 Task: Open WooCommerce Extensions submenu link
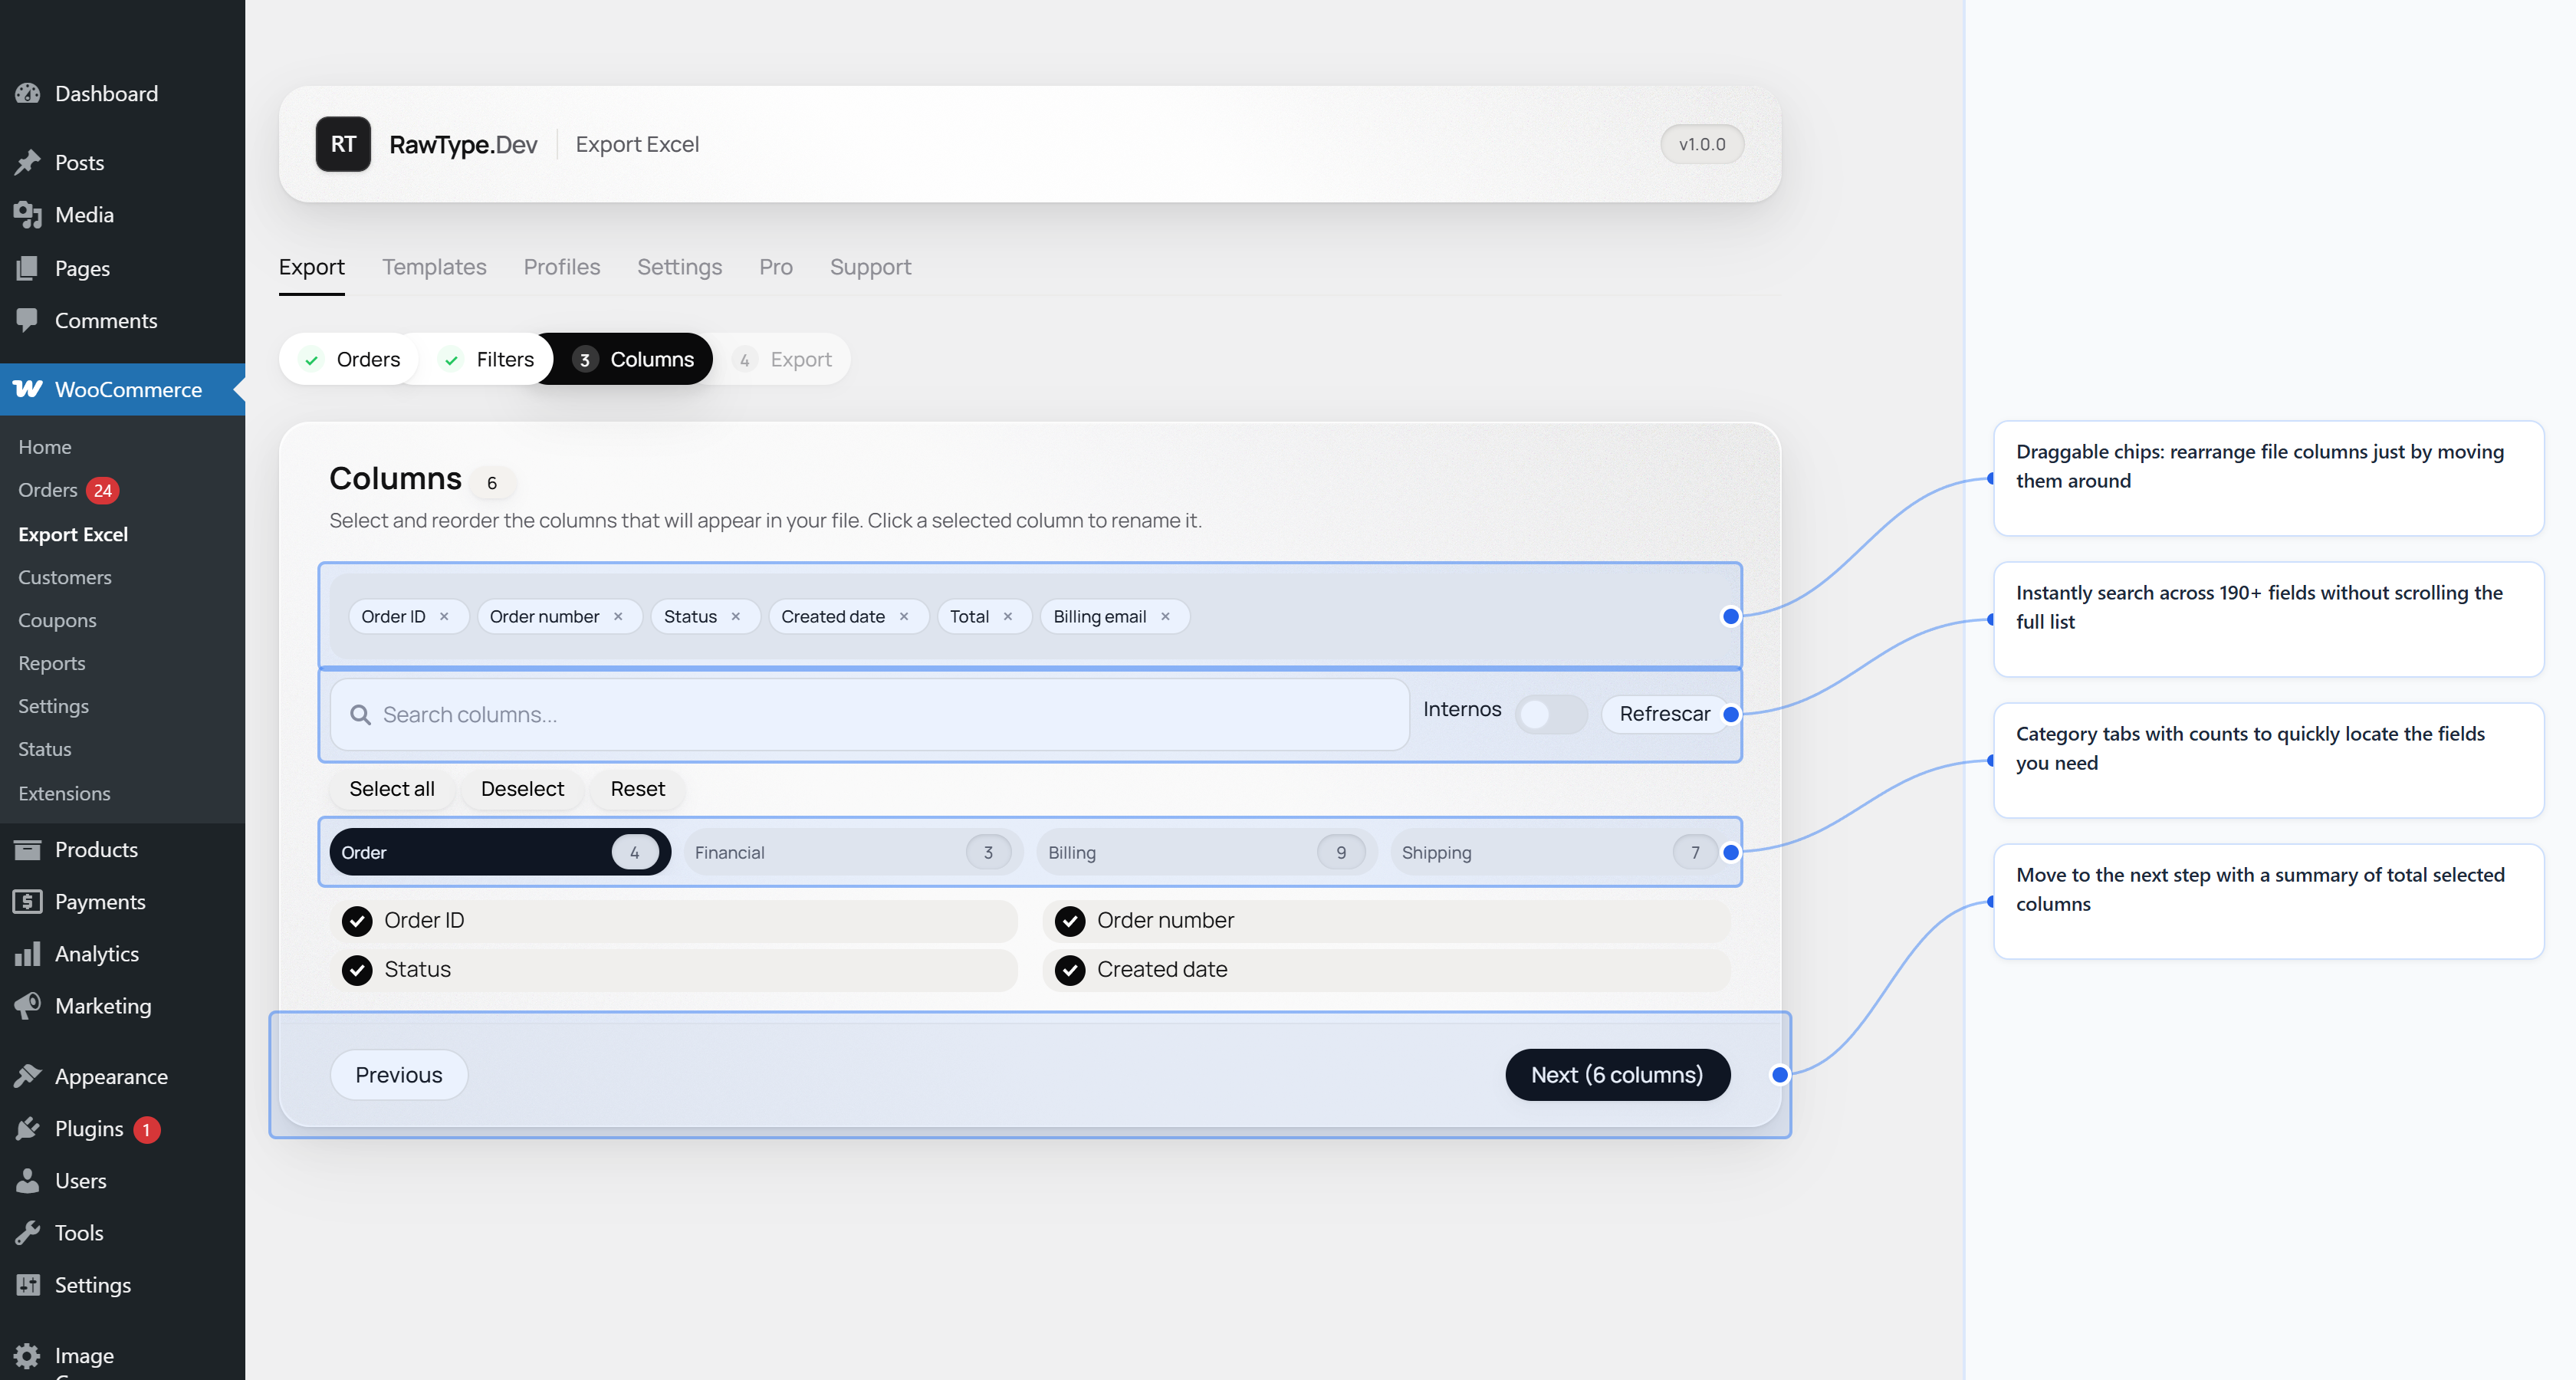click(x=64, y=793)
